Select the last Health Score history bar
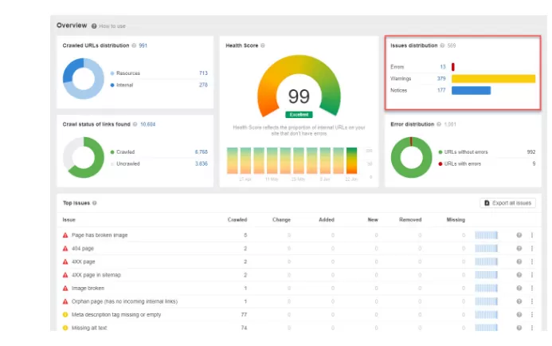552x346 pixels. tap(352, 161)
